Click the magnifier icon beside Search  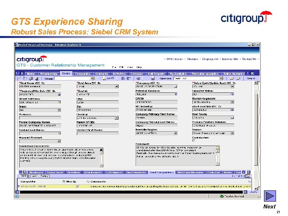(238, 78)
